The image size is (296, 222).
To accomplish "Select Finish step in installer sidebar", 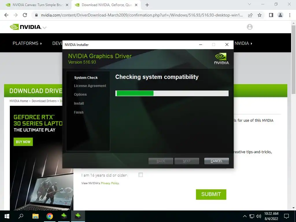I will tap(79, 112).
